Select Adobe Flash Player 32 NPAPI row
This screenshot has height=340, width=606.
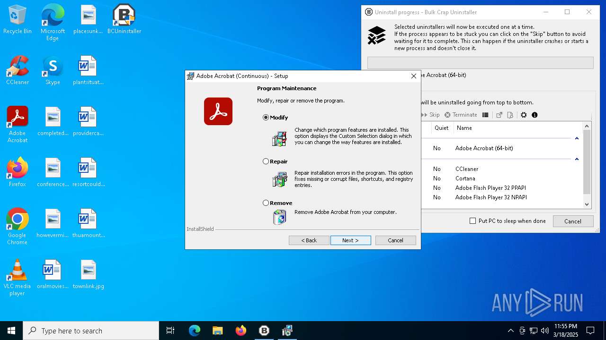pos(501,197)
